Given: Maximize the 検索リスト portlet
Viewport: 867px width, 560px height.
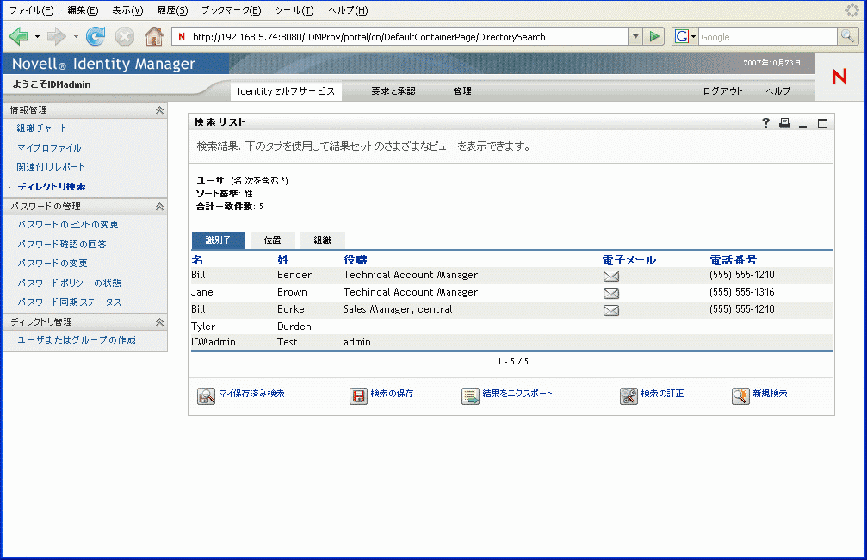Looking at the screenshot, I should 823,123.
